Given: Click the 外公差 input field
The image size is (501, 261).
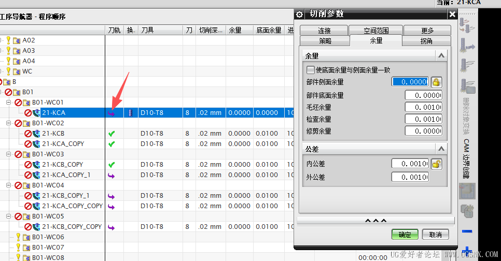Looking at the screenshot, I should pos(410,177).
